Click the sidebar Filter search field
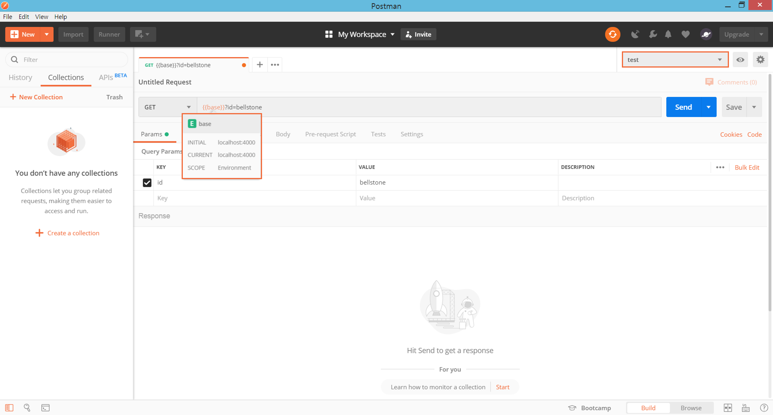 pyautogui.click(x=66, y=59)
